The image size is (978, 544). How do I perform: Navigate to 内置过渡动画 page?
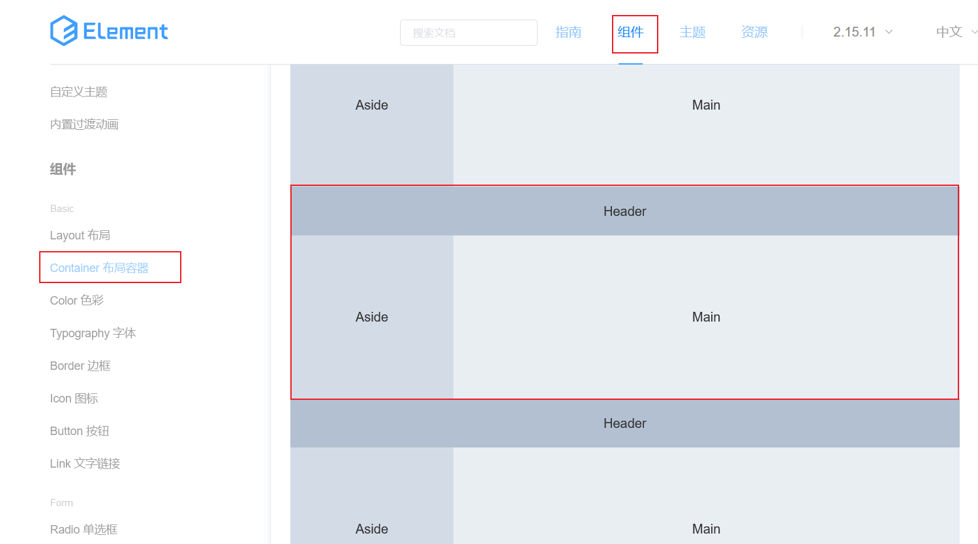coord(84,125)
